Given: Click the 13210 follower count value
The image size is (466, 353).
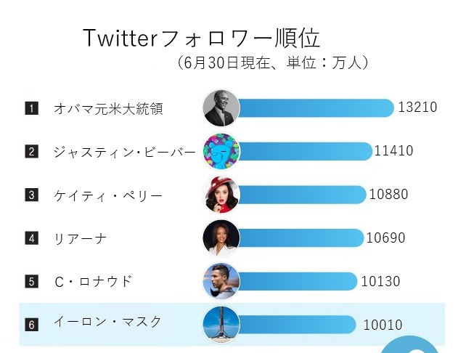Looking at the screenshot, I should (x=417, y=107).
